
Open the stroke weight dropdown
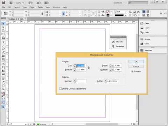(x=126, y=12)
